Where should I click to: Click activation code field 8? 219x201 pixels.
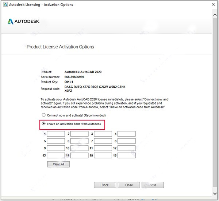tap(127, 141)
